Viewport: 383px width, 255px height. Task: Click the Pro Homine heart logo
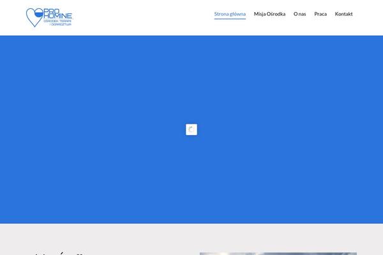click(x=49, y=17)
